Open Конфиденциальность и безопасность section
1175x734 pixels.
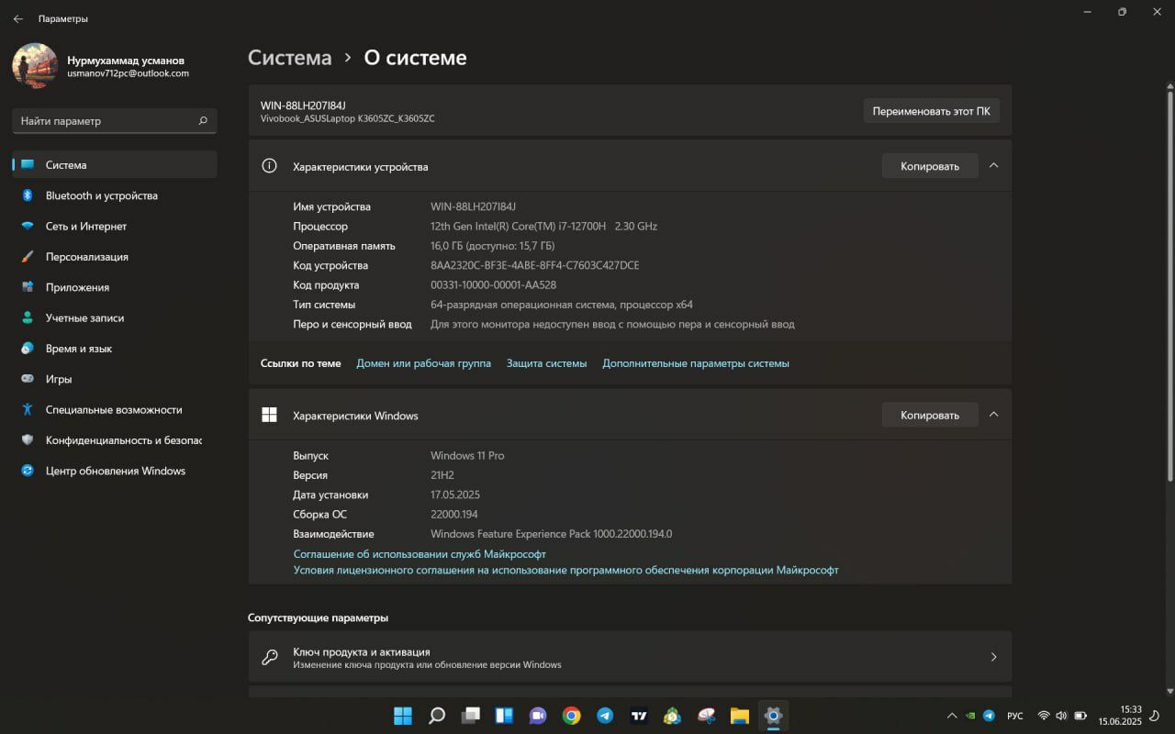tap(115, 440)
